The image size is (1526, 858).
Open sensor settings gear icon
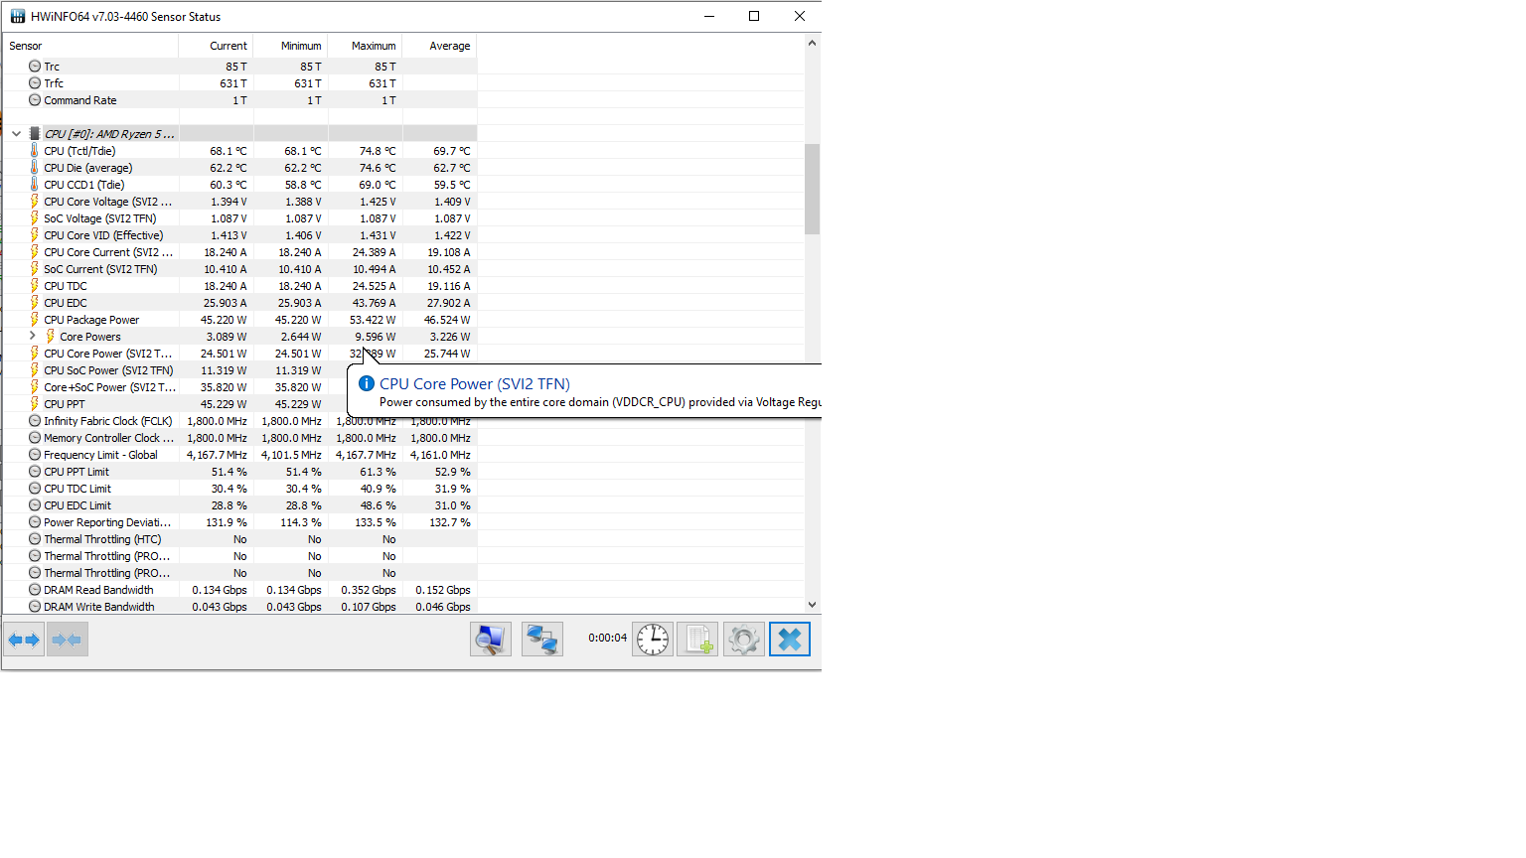[744, 640]
